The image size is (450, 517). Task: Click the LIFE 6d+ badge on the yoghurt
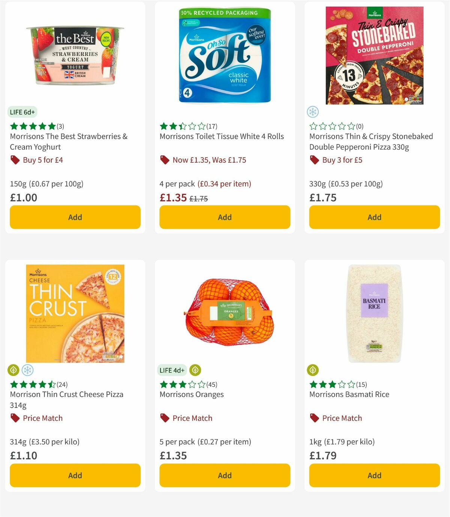click(x=22, y=112)
